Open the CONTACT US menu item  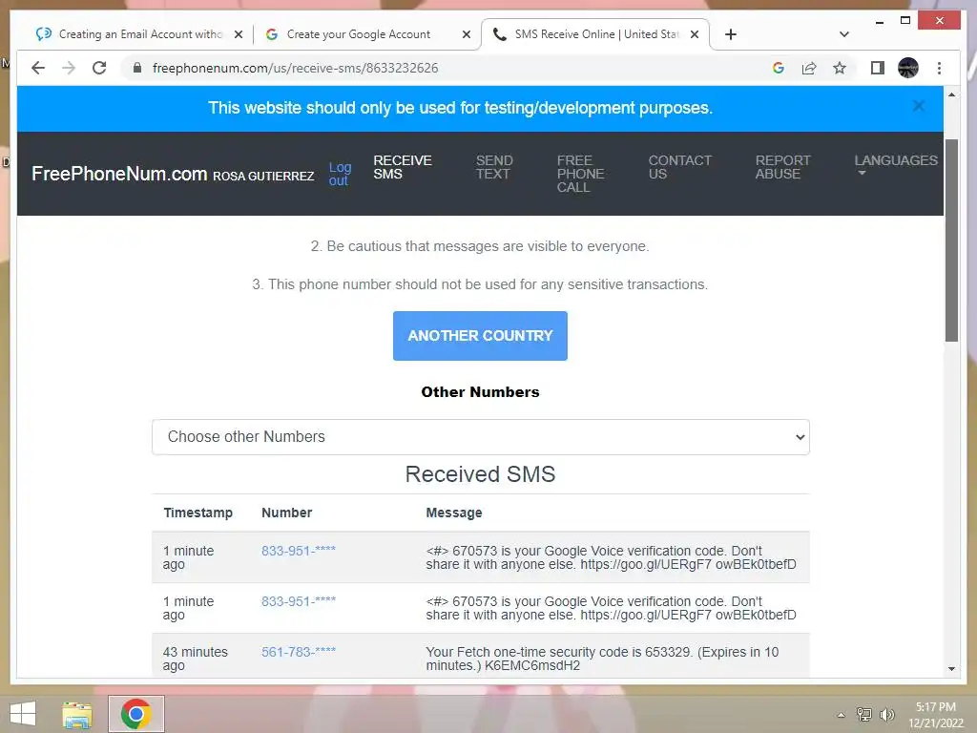pos(679,167)
